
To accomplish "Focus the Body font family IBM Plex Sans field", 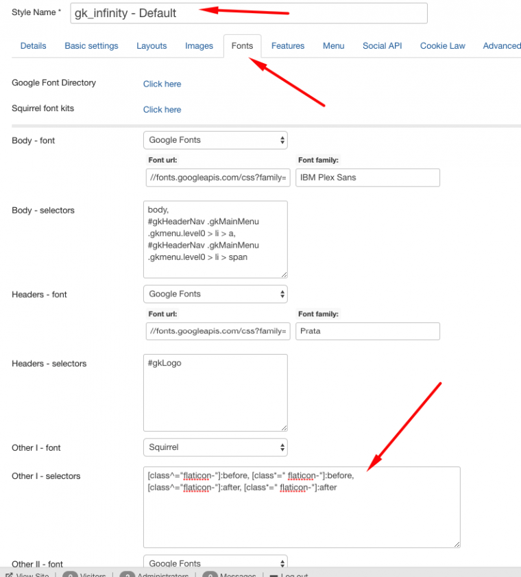I will coord(367,178).
